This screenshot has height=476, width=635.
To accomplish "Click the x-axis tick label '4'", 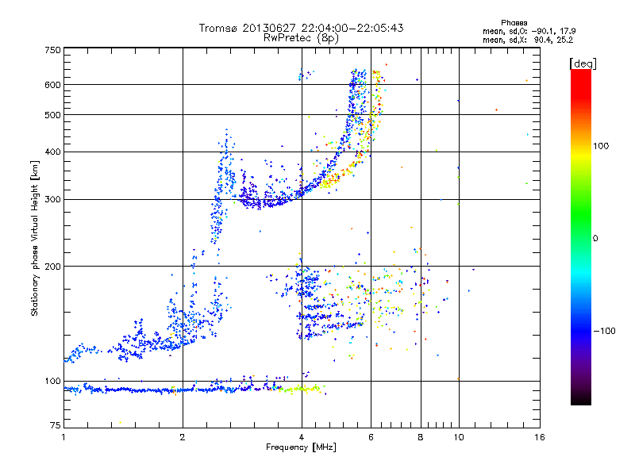I will pos(302,437).
